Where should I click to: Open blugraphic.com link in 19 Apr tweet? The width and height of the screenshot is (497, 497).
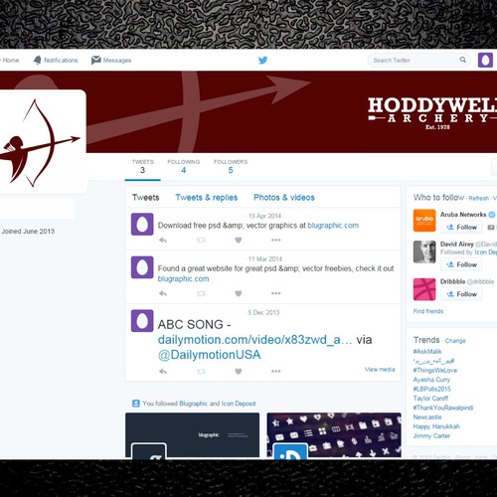click(x=333, y=226)
